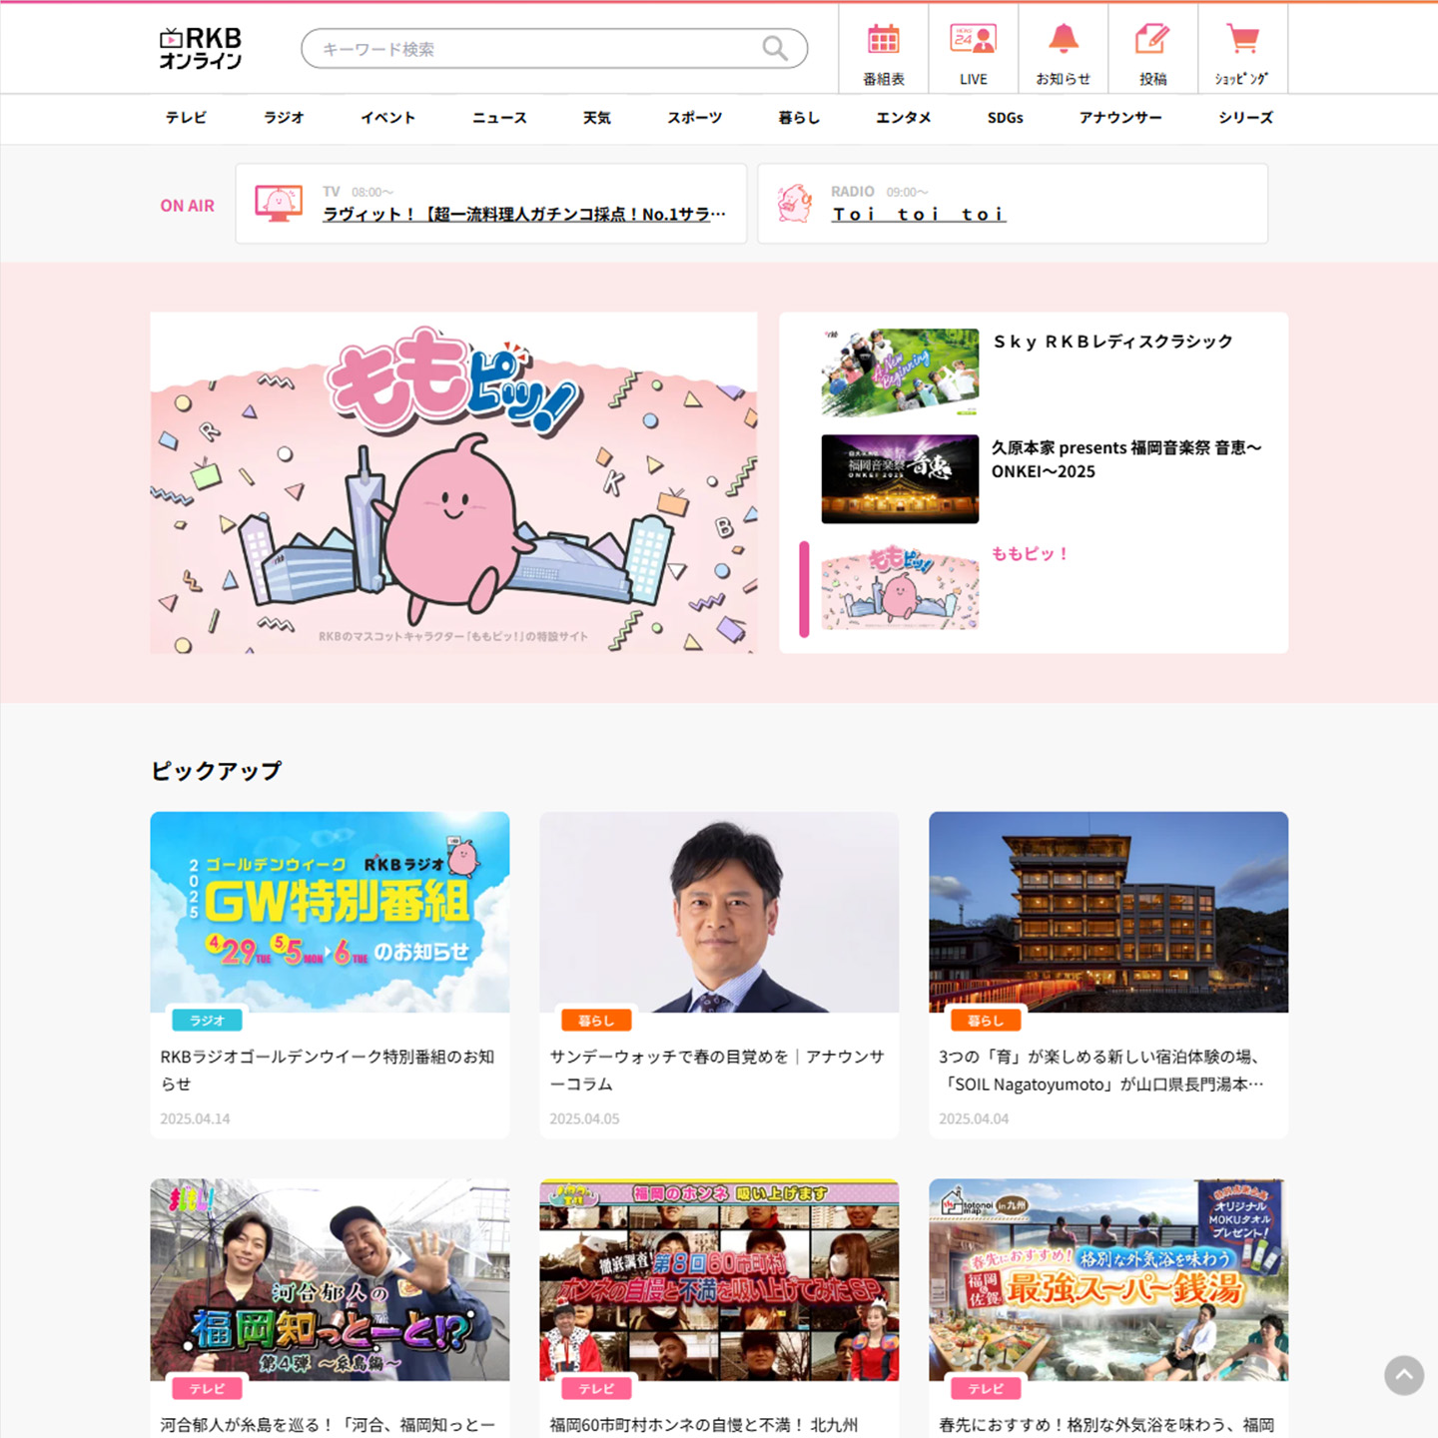The height and width of the screenshot is (1438, 1438).
Task: Click the 2025.04.05 date text
Action: [584, 1118]
